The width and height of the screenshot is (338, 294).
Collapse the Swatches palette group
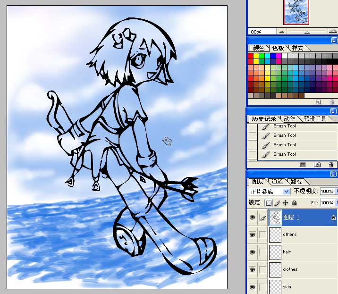tap(334, 41)
